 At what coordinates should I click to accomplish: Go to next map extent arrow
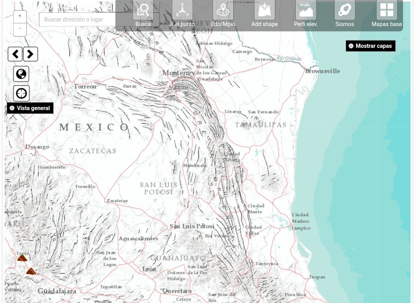click(x=30, y=54)
